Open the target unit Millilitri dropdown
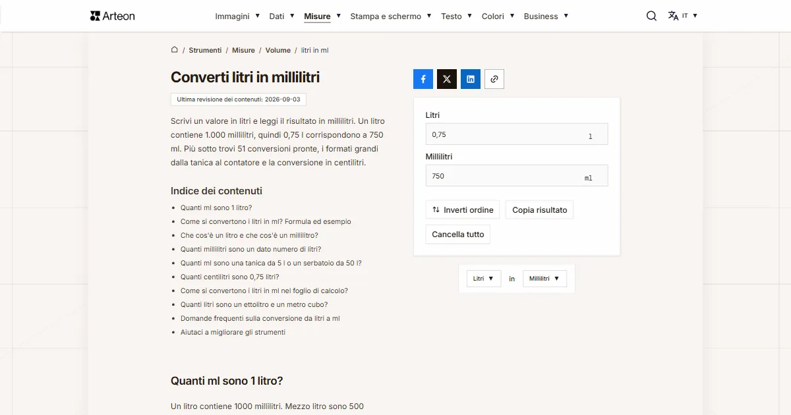 pyautogui.click(x=544, y=279)
